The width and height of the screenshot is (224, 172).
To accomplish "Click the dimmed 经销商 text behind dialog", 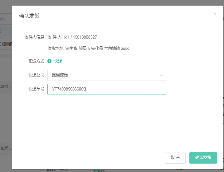I will coord(6,44).
